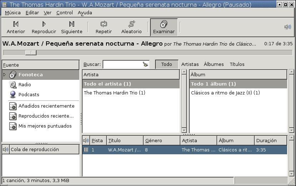Click the volume speaker icon in toolbar
The height and width of the screenshot is (186, 296).
point(288,27)
